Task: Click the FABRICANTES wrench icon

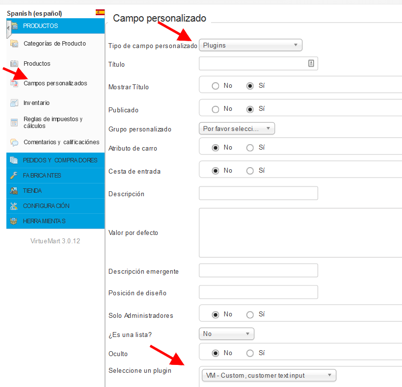Action: pos(14,176)
